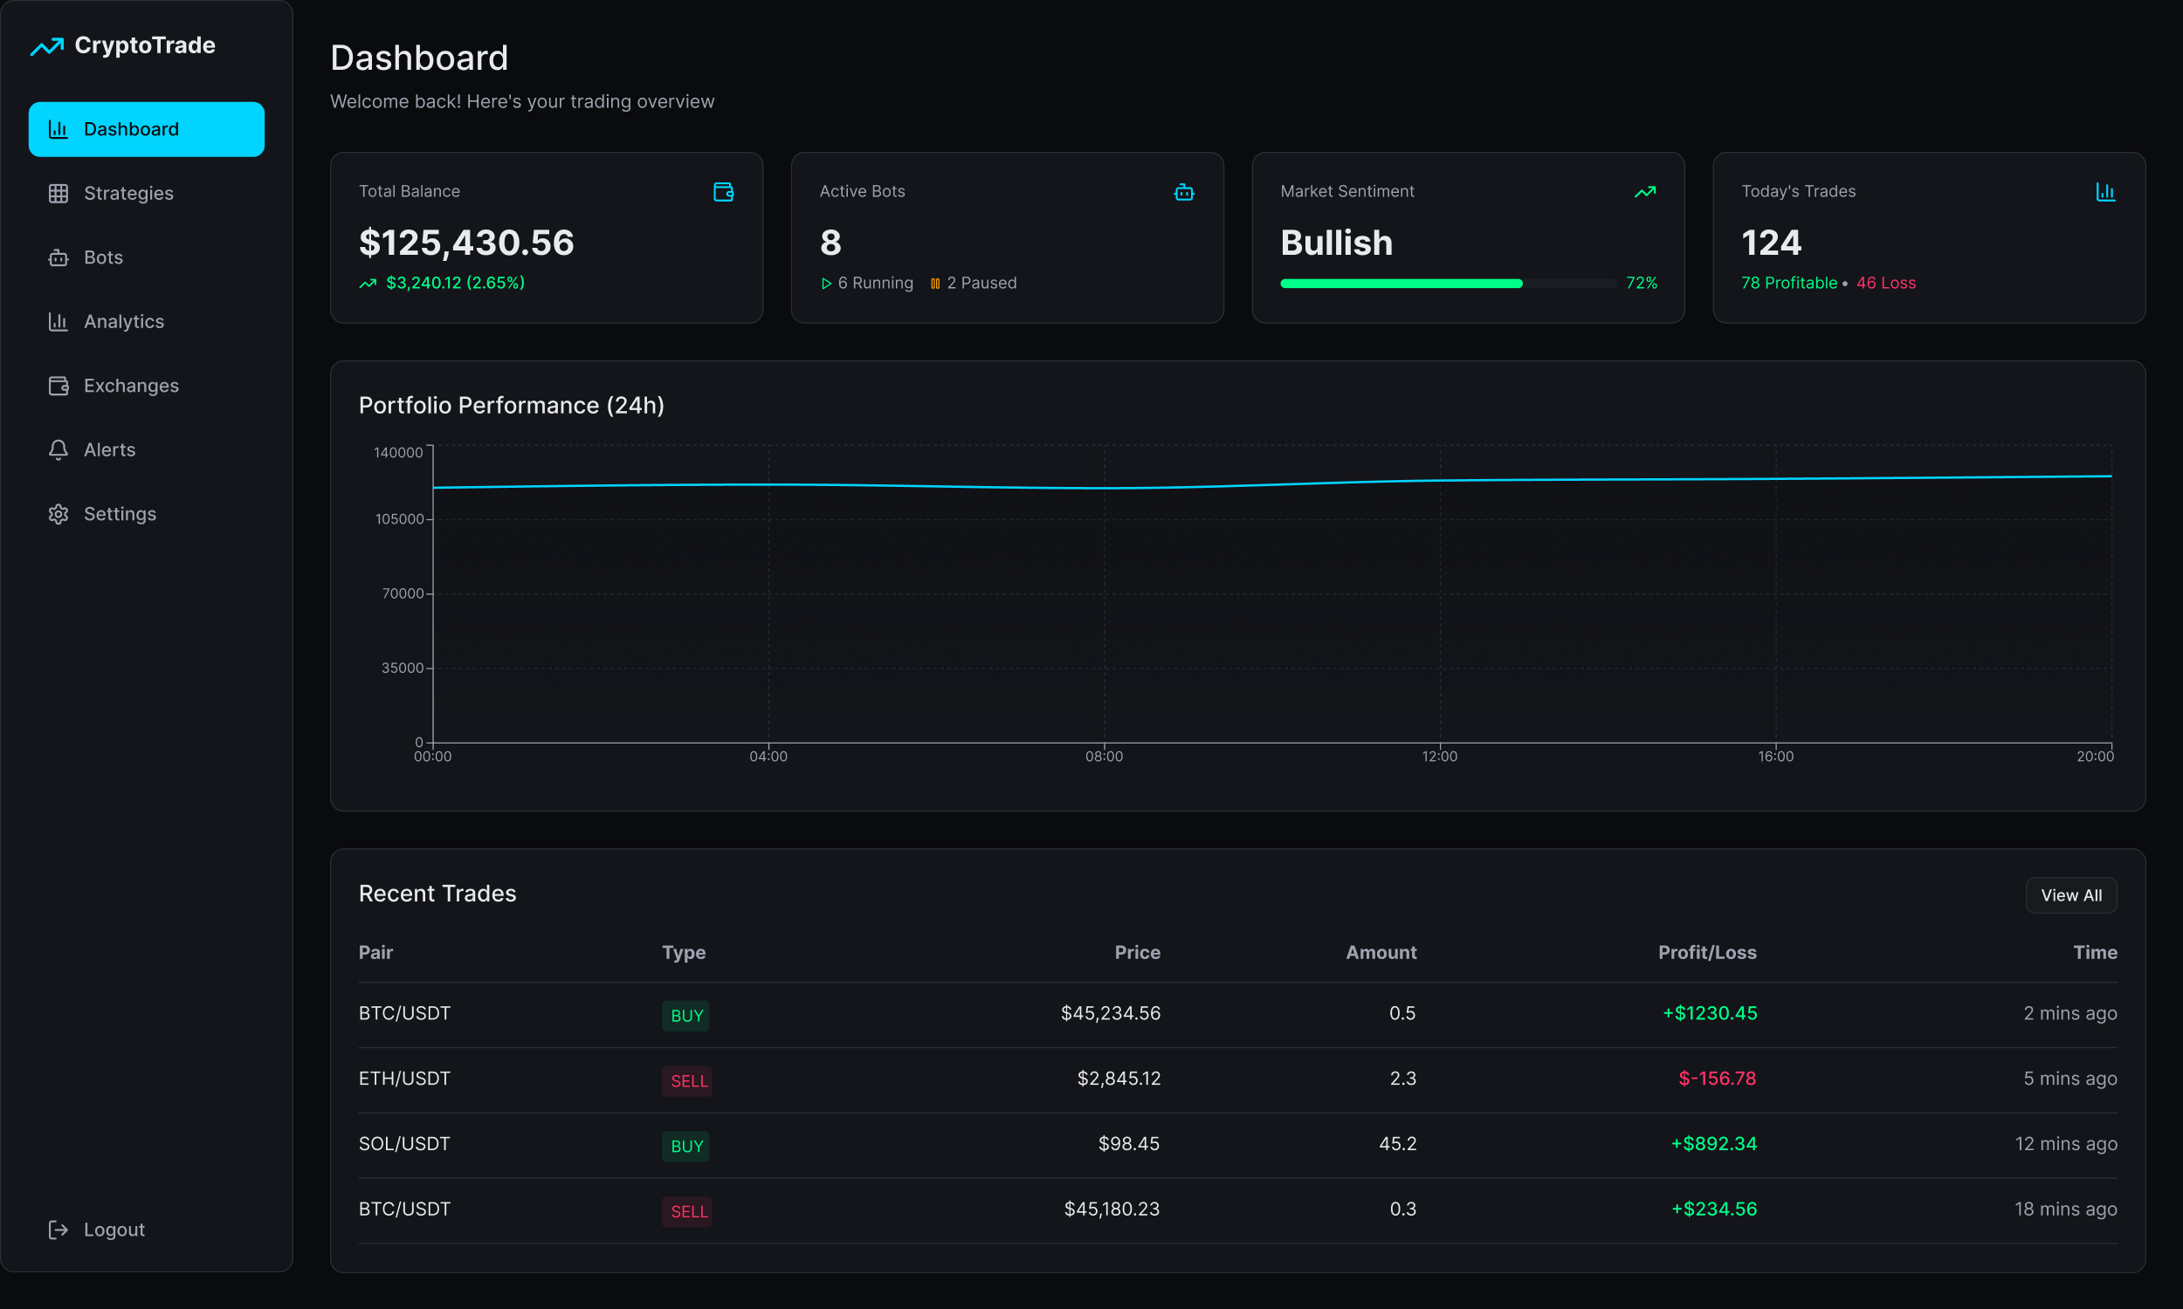Click the CryptoTrade logo arrow icon
The image size is (2183, 1309).
coord(47,46)
